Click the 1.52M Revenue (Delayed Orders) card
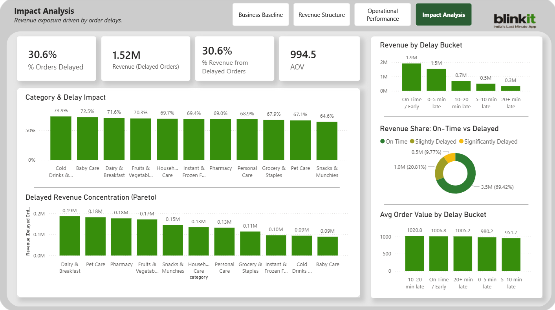This screenshot has width=555, height=310. [x=145, y=58]
